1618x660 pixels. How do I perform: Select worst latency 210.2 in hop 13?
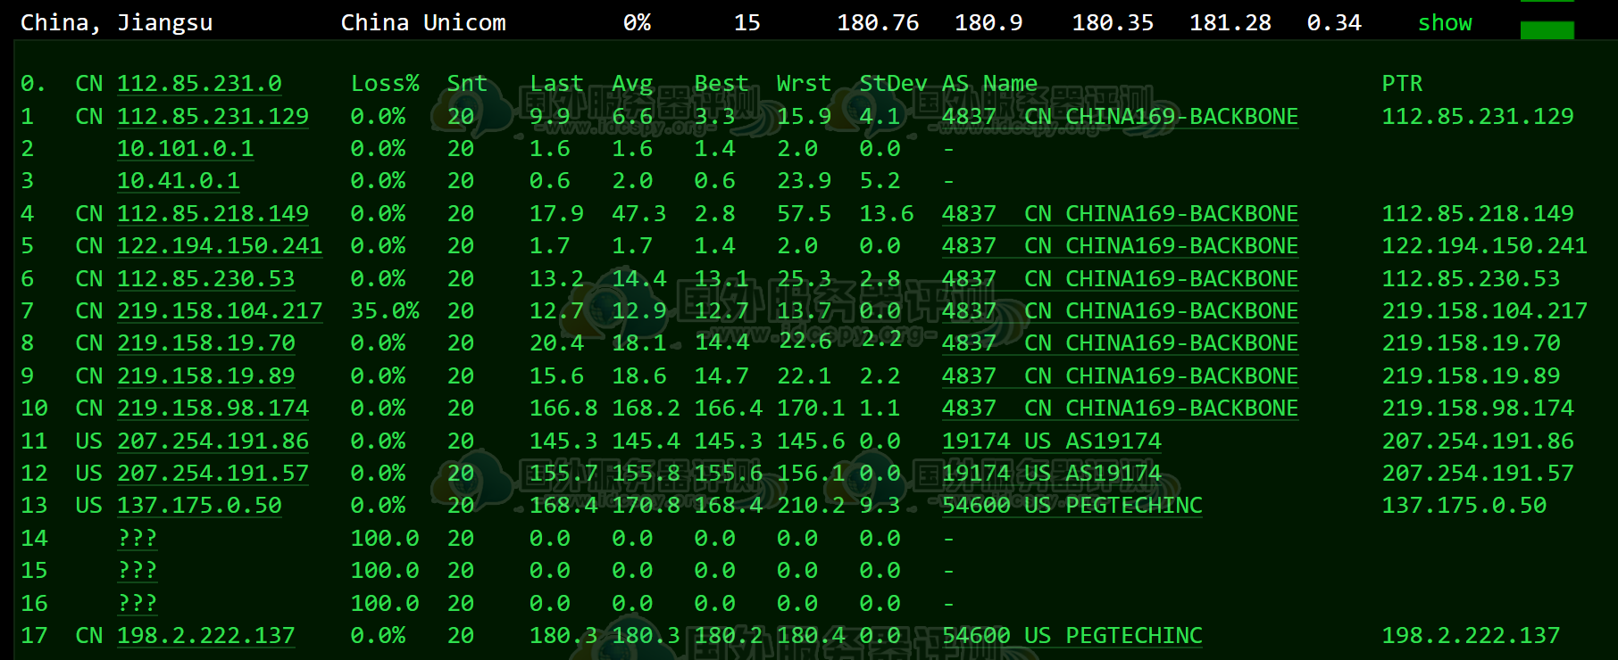[811, 506]
